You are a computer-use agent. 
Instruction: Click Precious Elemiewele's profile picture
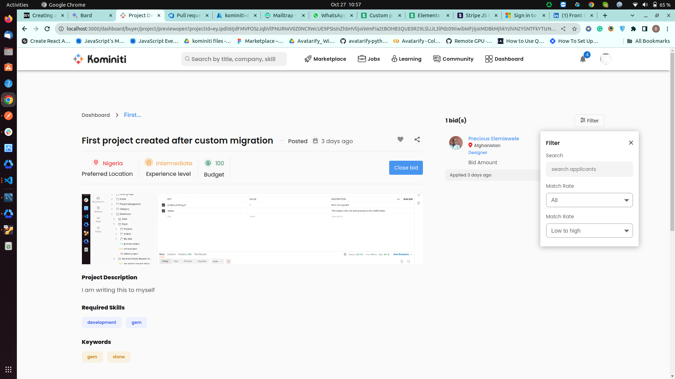click(x=456, y=143)
